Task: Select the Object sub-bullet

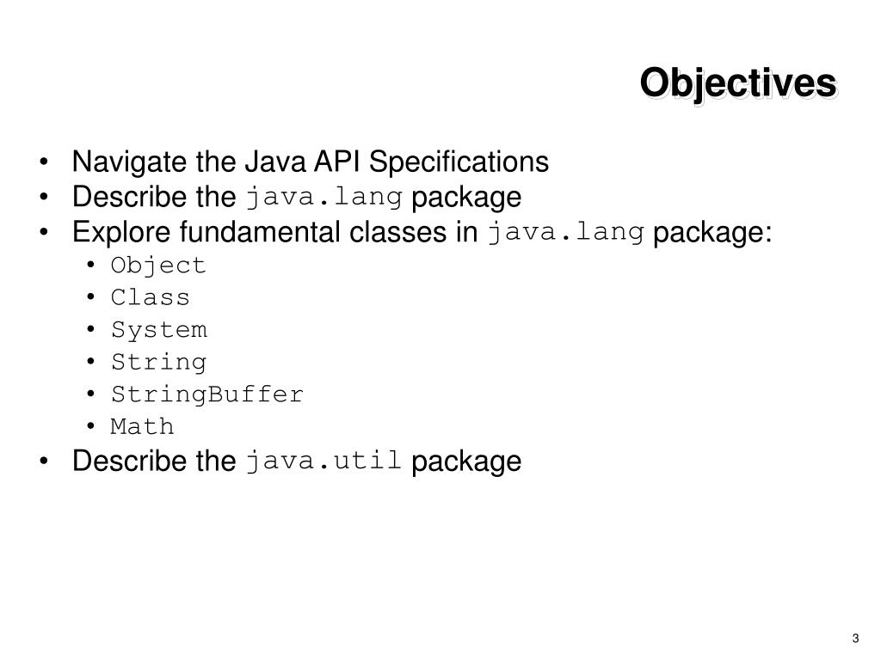Action: [x=158, y=266]
